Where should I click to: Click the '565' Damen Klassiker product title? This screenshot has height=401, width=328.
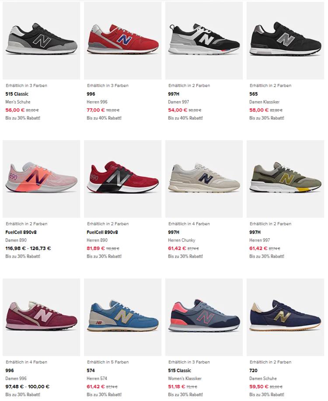(x=254, y=94)
